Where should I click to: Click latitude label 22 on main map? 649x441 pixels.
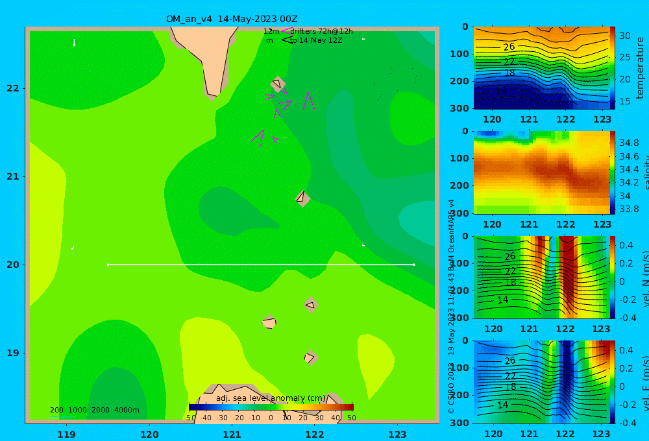pyautogui.click(x=13, y=88)
